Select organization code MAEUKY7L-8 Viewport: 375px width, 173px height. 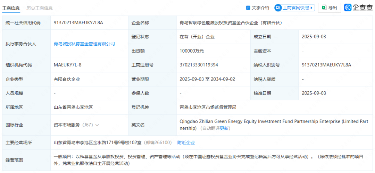[68, 65]
